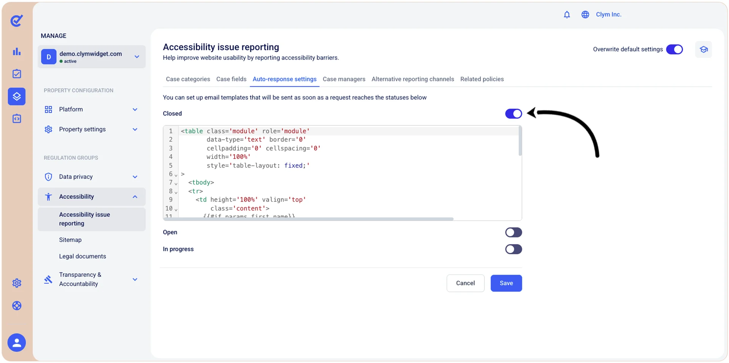Expand the Data privacy chevron
Screen dimensions: 729x363
pos(135,177)
